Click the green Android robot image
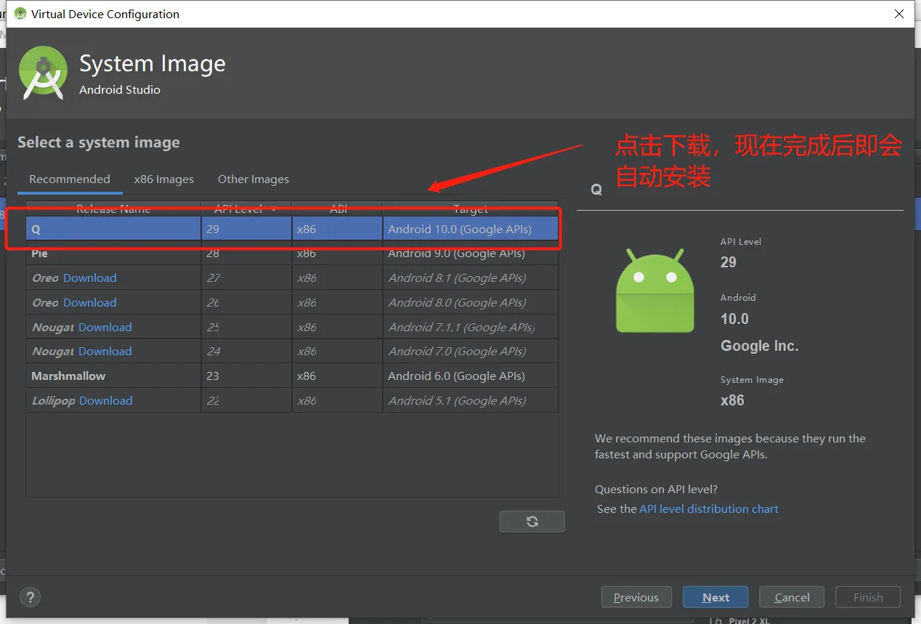This screenshot has width=921, height=624. click(654, 291)
